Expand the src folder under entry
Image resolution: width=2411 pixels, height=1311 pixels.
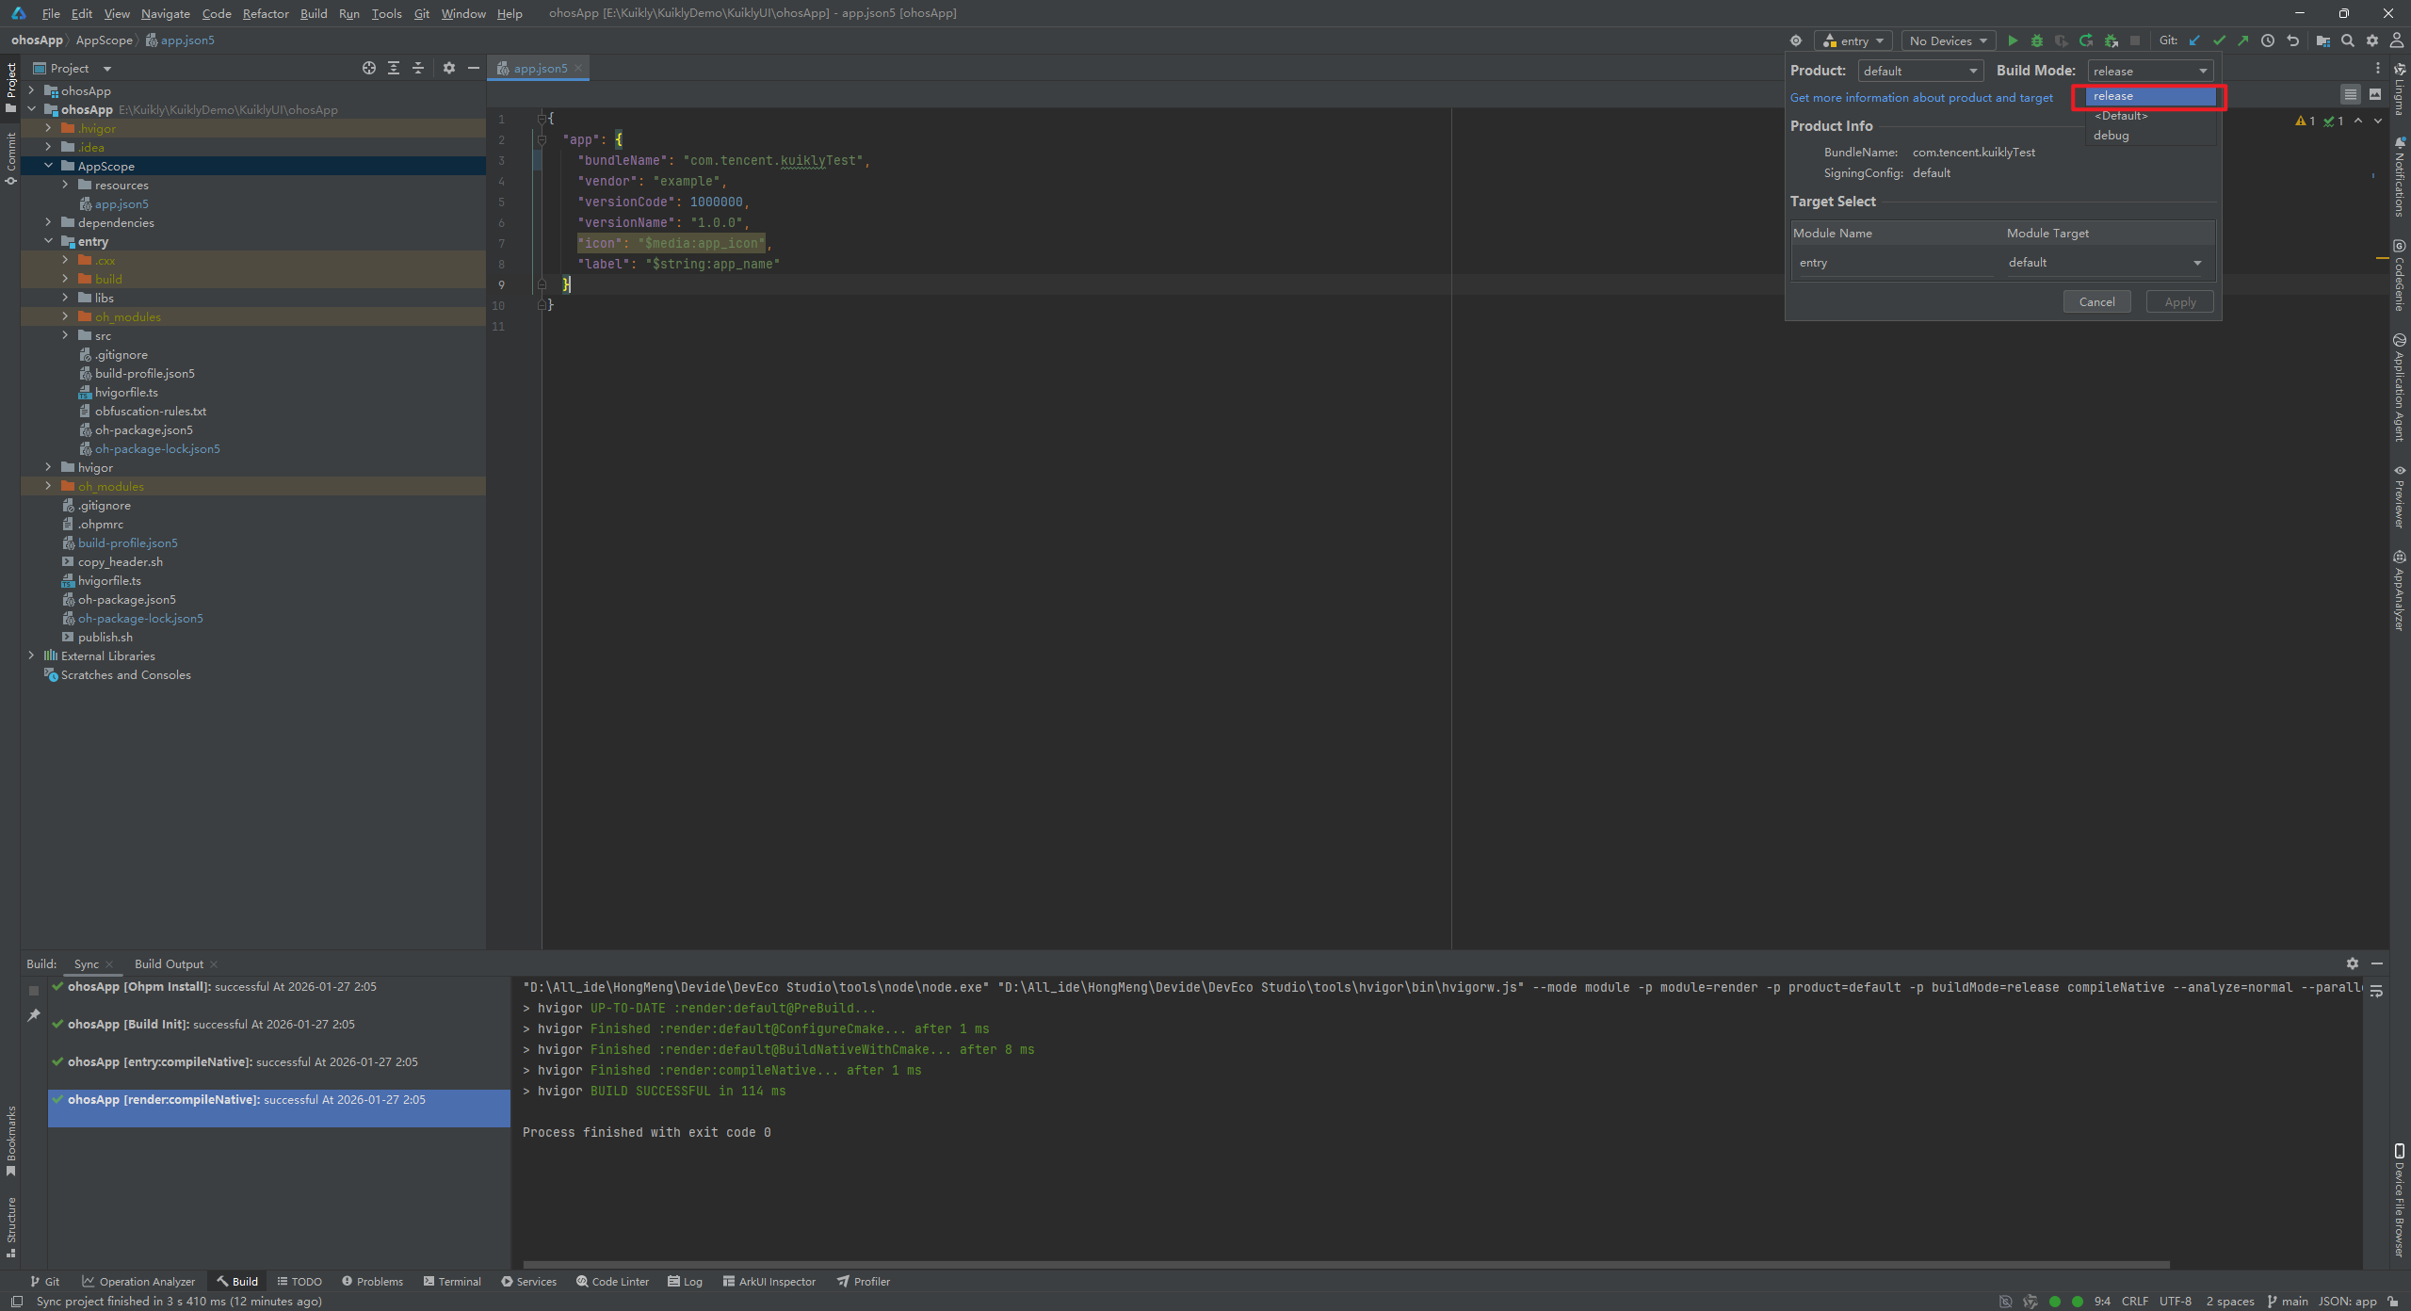point(65,335)
